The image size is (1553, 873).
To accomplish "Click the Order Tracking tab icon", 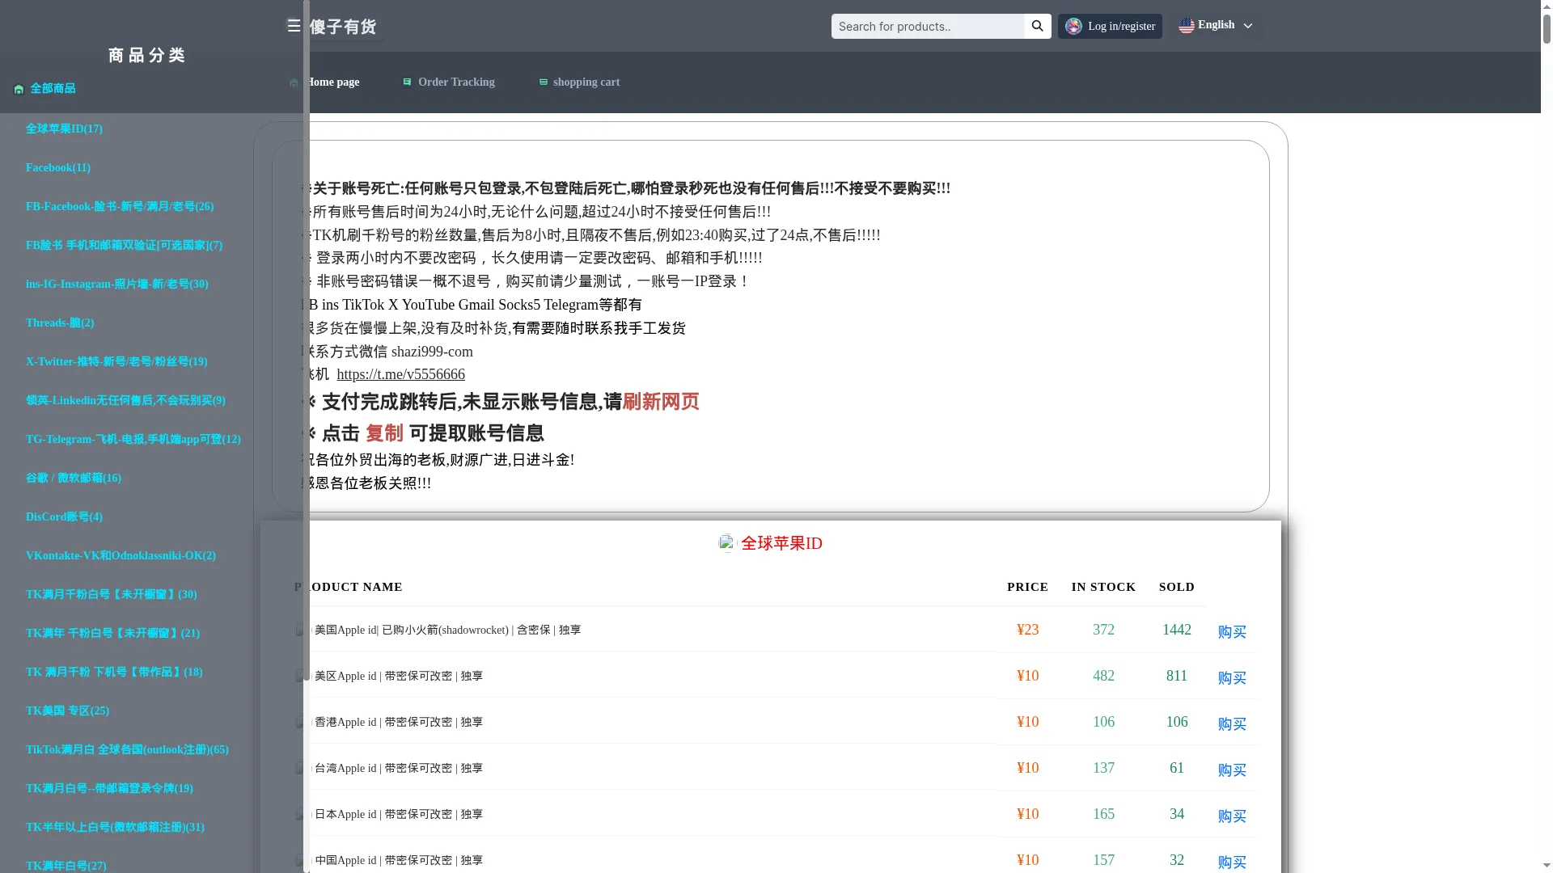I will pos(407,82).
